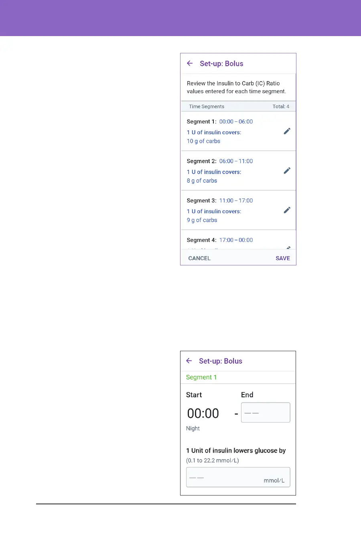Tap "10 g of carbs" value
Viewport: 361px width, 534px height.
pyautogui.click(x=203, y=141)
